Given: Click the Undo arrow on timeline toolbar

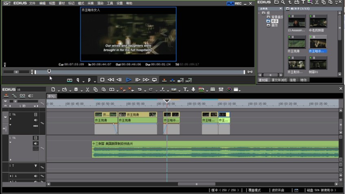Looking at the screenshot, I should [140, 89].
